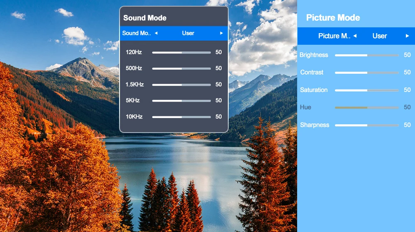This screenshot has width=415, height=232.
Task: Adjust the Sharpness slider
Action: [x=366, y=125]
